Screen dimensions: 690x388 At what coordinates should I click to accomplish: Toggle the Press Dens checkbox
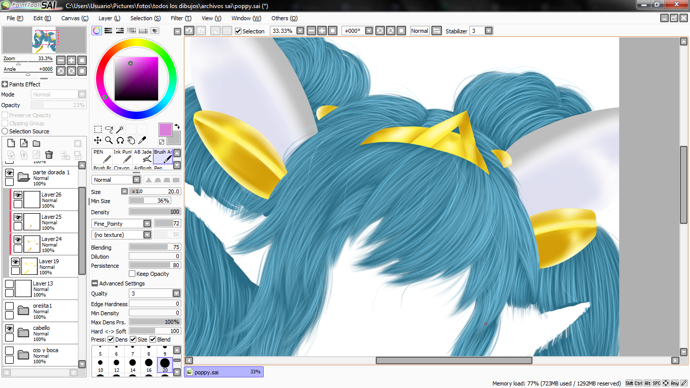click(111, 339)
